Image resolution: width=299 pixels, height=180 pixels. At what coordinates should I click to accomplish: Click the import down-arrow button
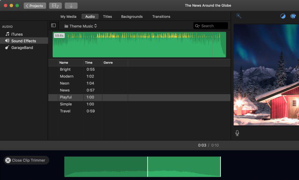point(71,6)
